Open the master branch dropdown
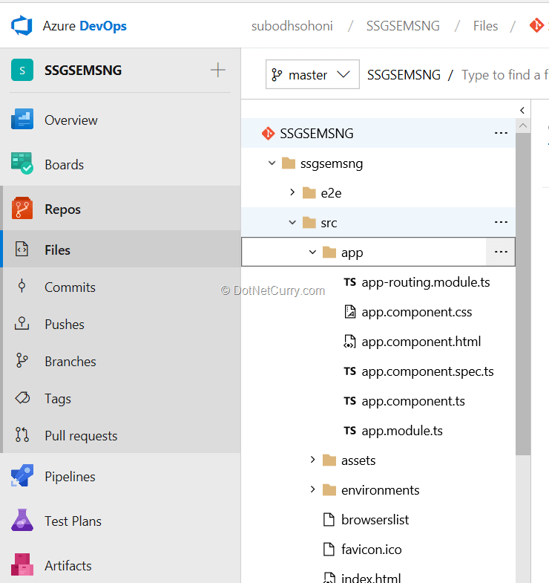The image size is (549, 583). click(312, 74)
